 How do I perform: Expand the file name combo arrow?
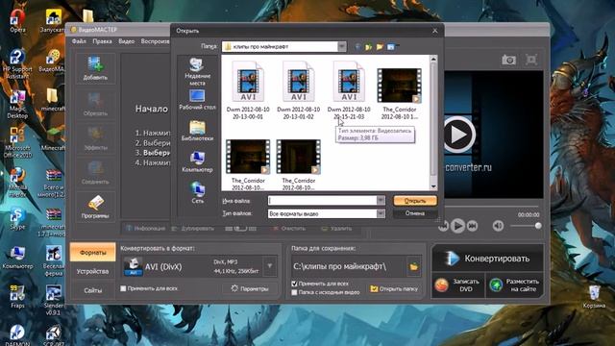pyautogui.click(x=381, y=201)
